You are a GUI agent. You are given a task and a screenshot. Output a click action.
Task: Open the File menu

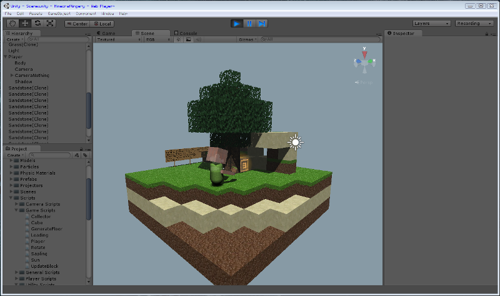[8, 13]
